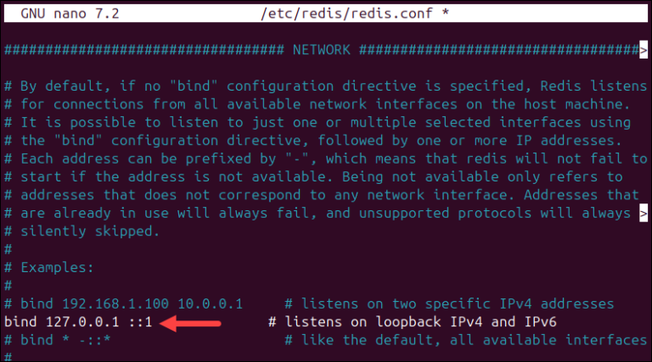Click the ::1 IPv6 loopback address
652x362 pixels.
140,322
